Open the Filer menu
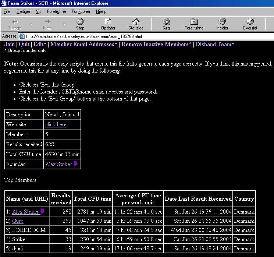Screen dimensions: 274x257 7,11
